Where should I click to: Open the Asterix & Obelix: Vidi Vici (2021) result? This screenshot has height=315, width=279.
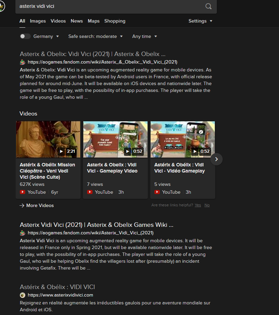[x=92, y=54]
